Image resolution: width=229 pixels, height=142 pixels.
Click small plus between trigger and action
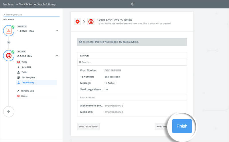click(x=9, y=42)
